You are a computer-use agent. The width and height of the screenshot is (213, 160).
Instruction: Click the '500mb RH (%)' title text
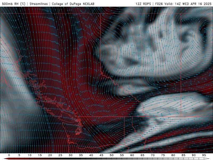14,4
